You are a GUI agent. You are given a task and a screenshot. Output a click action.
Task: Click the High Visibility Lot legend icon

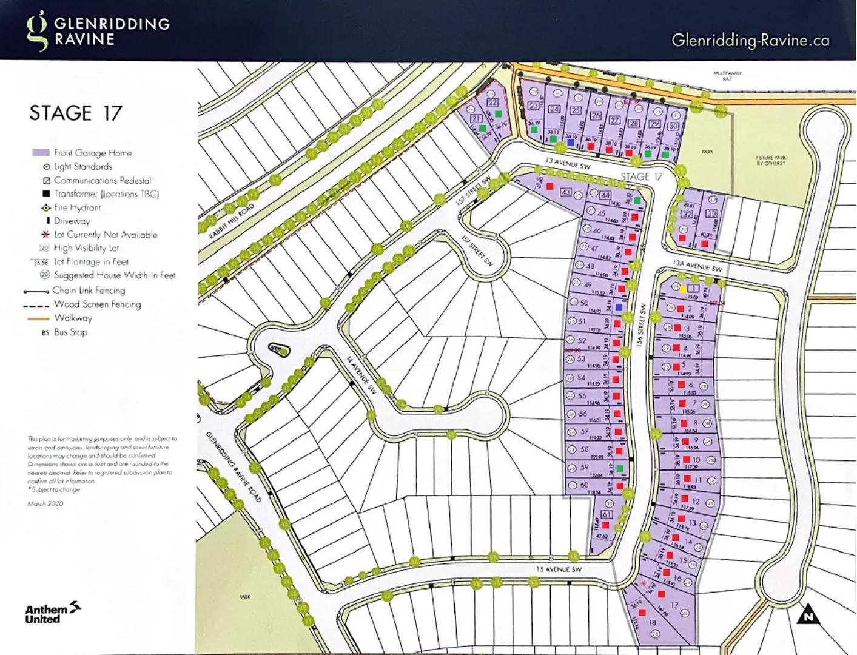[x=44, y=248]
